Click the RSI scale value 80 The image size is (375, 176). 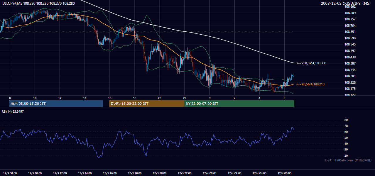[x=346, y=120]
